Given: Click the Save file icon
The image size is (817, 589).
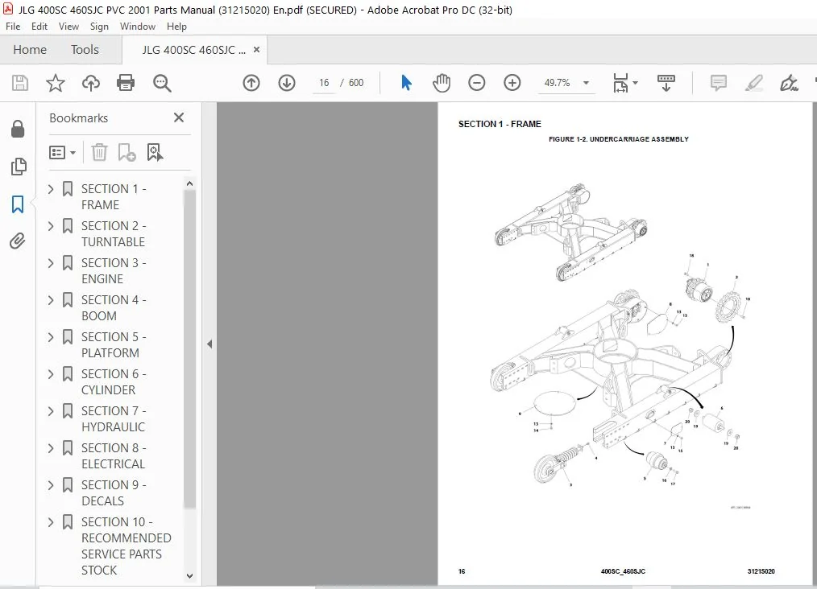Looking at the screenshot, I should tap(20, 83).
